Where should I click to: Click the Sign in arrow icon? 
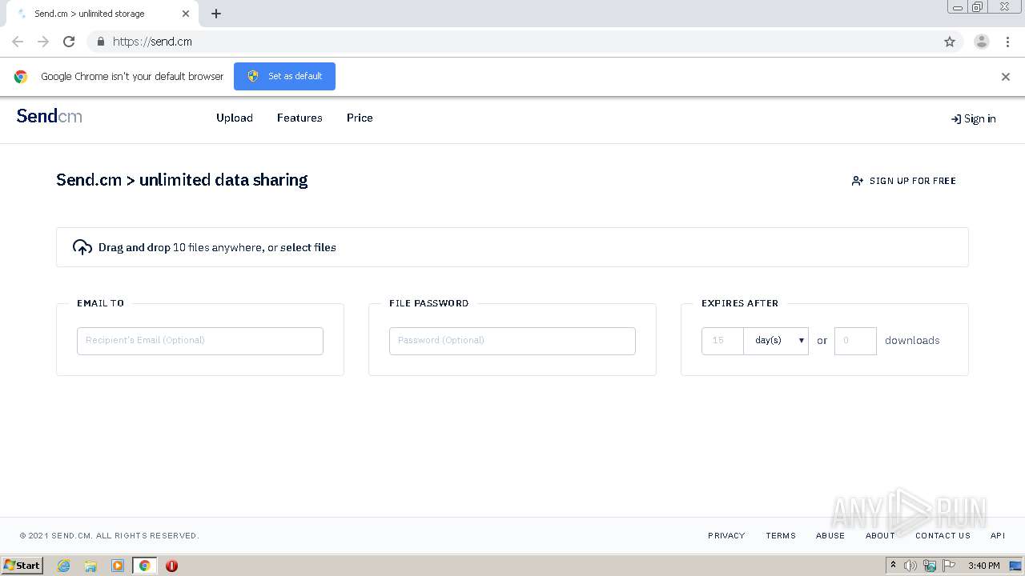[955, 119]
